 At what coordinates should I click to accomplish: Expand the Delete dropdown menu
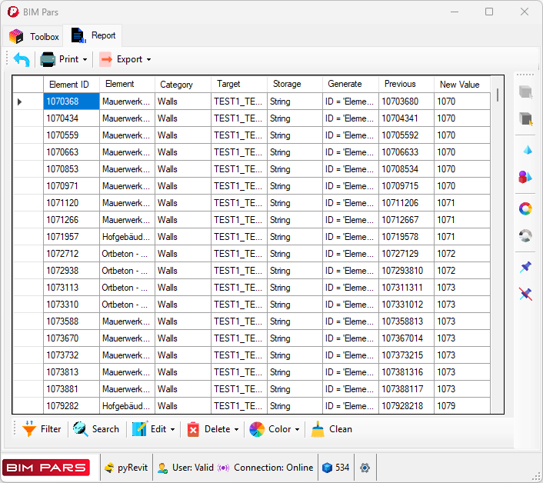click(x=213, y=429)
